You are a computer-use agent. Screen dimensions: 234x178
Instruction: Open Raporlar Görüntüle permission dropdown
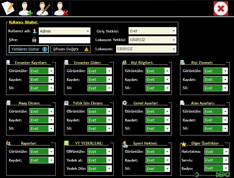(x=51, y=152)
